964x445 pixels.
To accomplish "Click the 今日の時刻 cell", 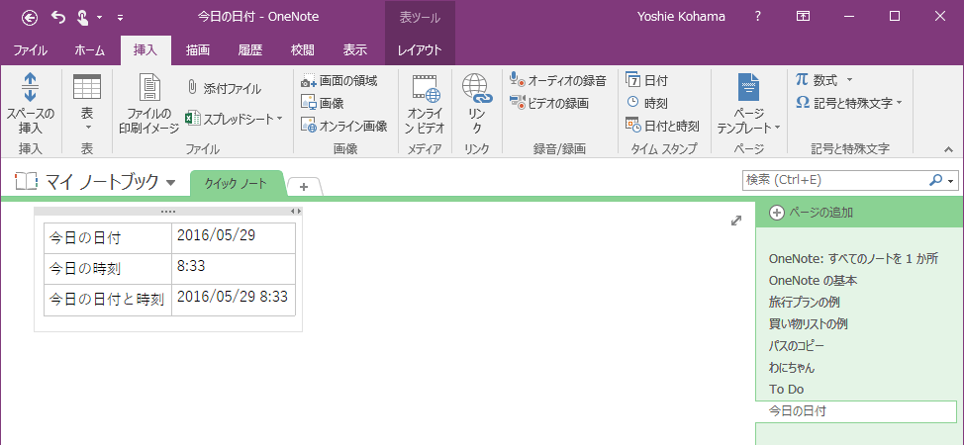I will 108,269.
